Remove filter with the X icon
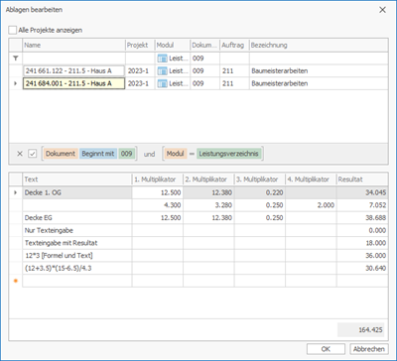Viewport: 397px width, 361px height. (x=20, y=154)
